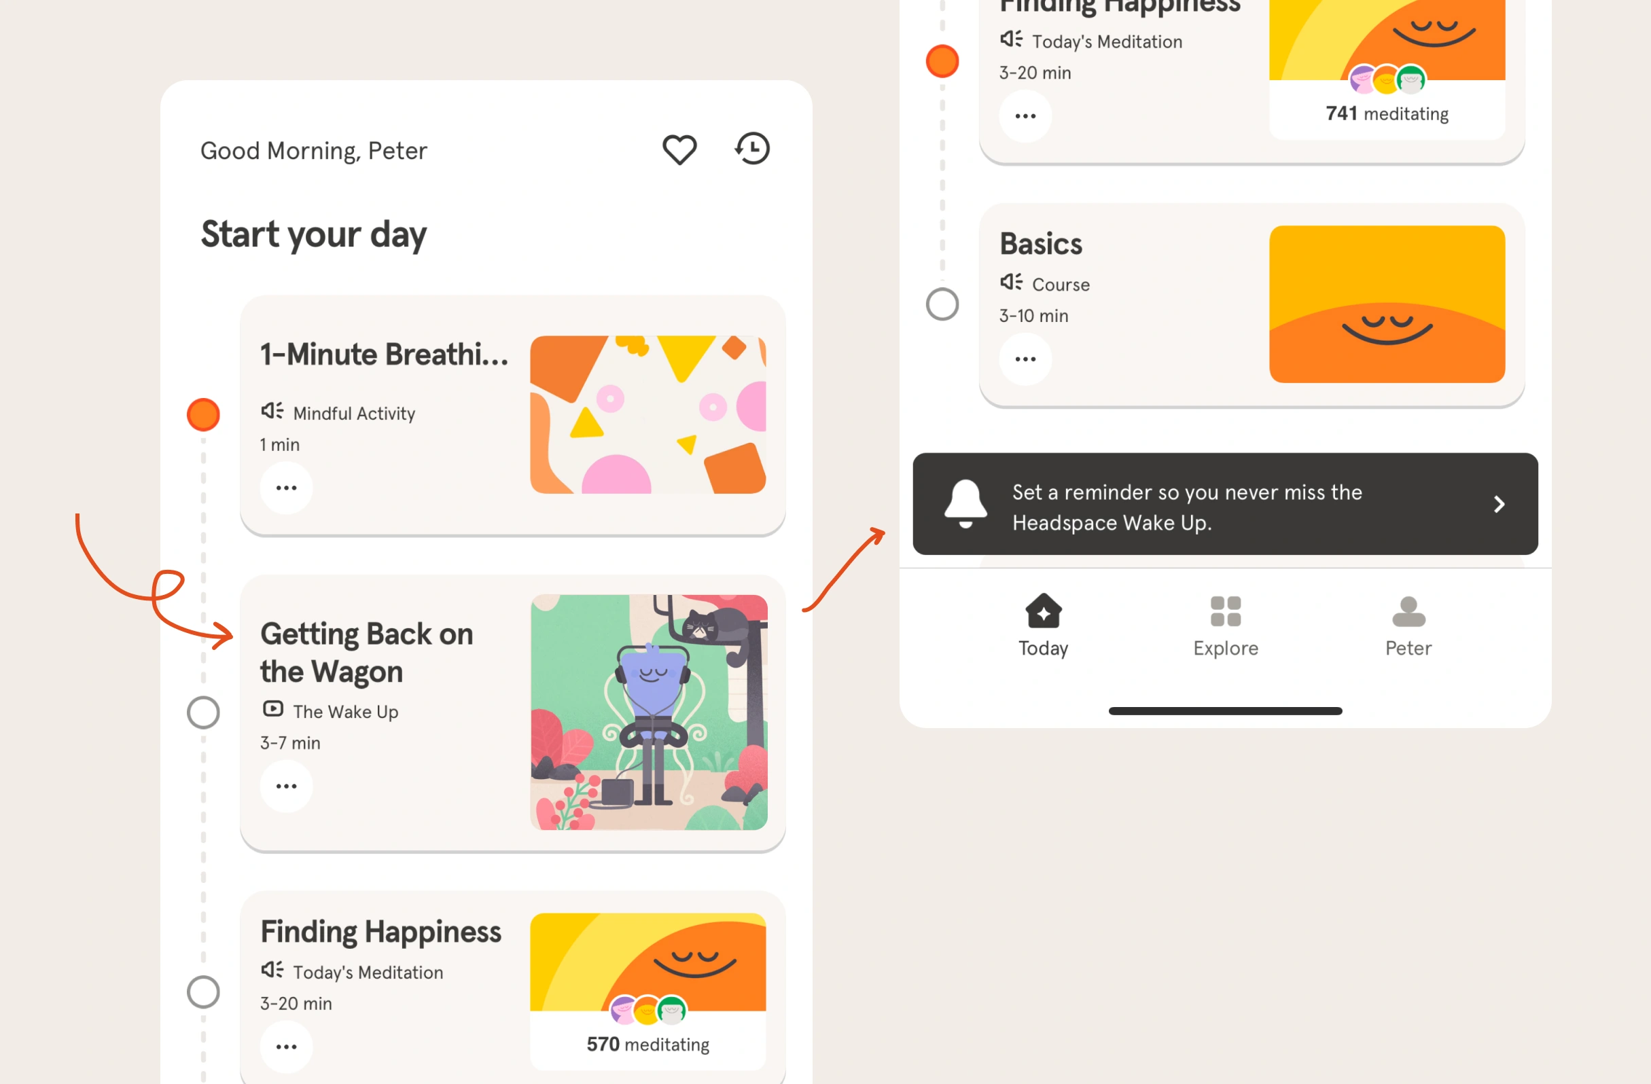Tap the Start your day heading
1651x1084 pixels.
313,234
